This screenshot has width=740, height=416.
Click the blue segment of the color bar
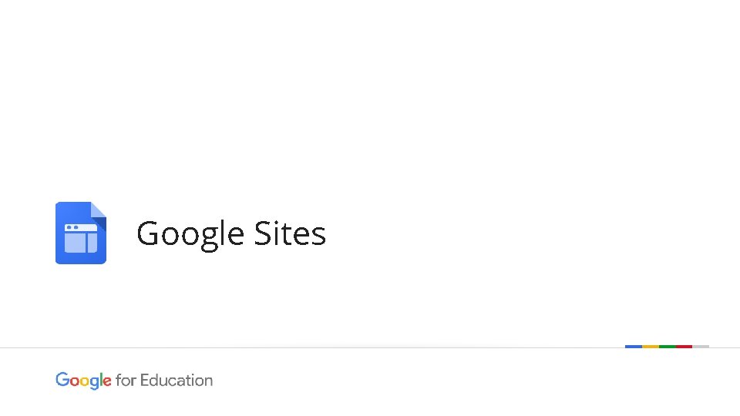click(x=633, y=347)
